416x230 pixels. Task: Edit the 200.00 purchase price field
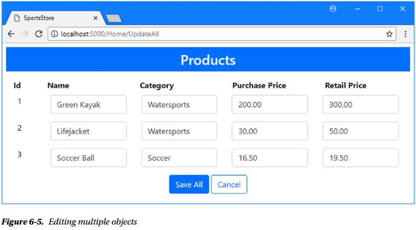(x=270, y=105)
